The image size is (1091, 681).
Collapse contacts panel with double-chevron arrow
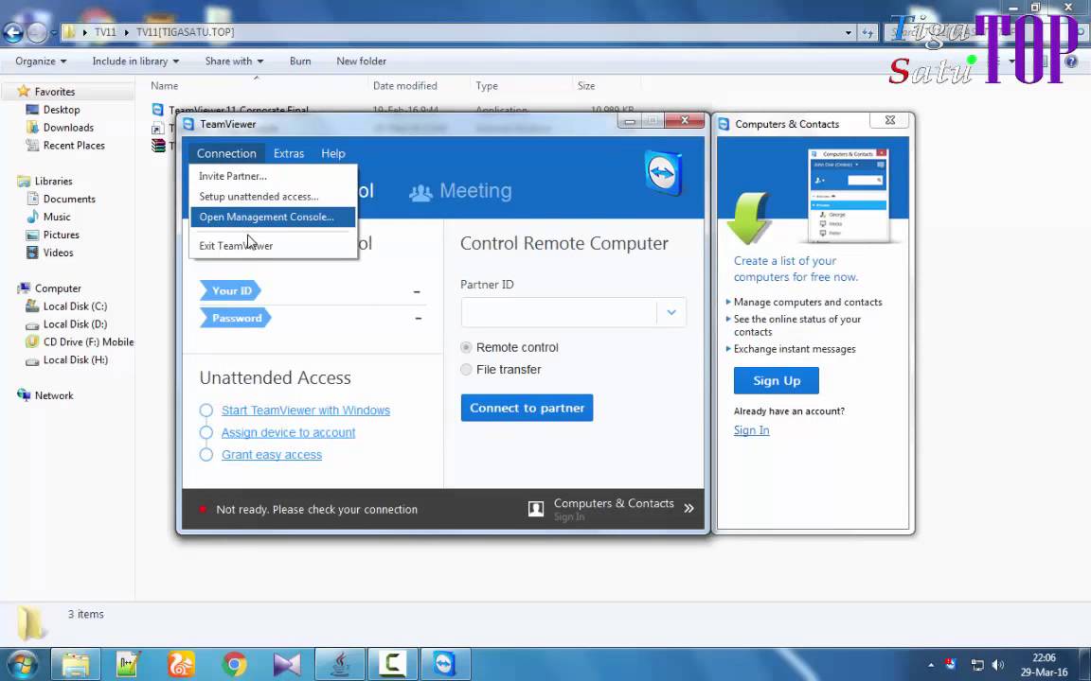point(689,509)
